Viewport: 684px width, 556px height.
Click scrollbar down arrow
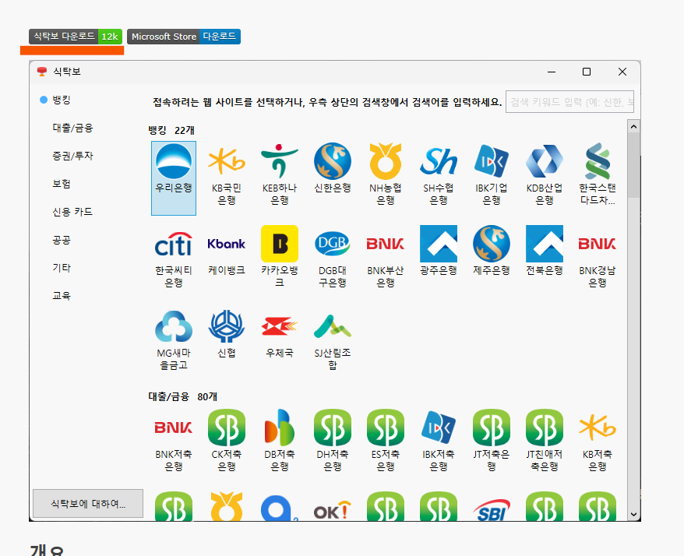[634, 515]
